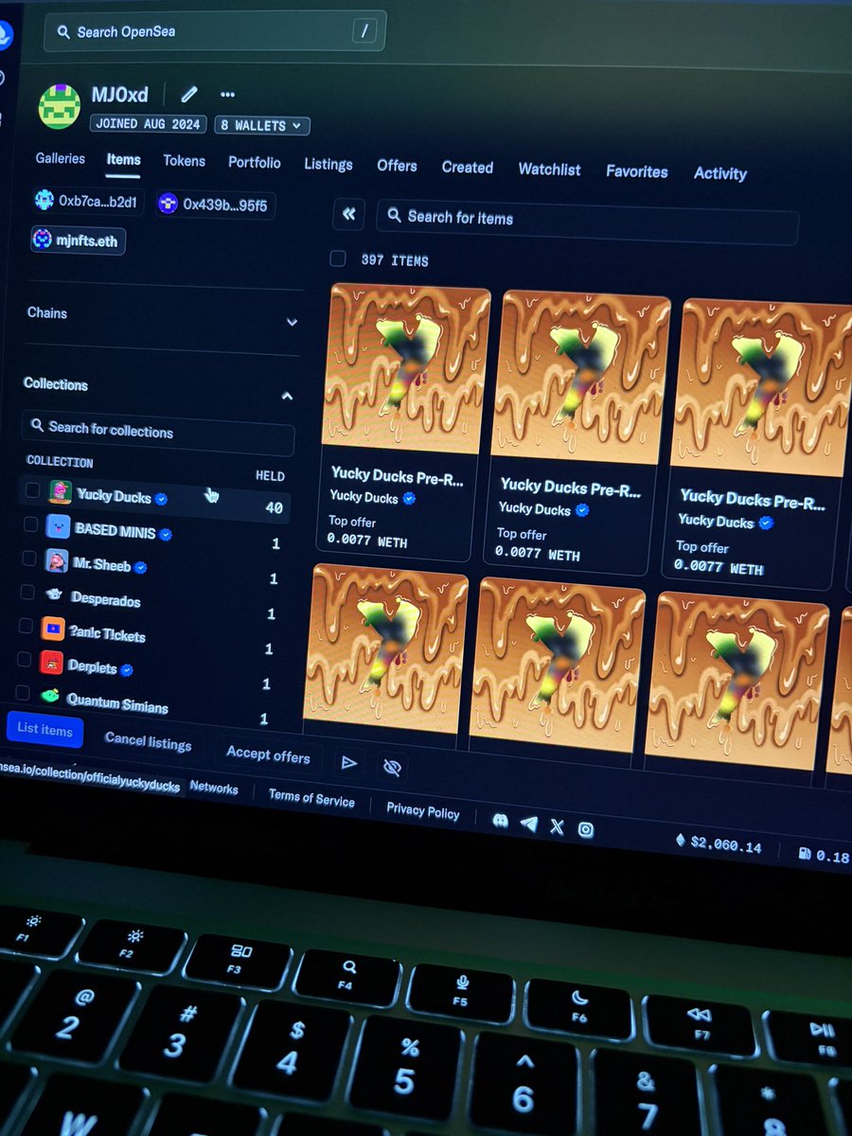Click the Ethereum price icon in footer

tap(679, 839)
